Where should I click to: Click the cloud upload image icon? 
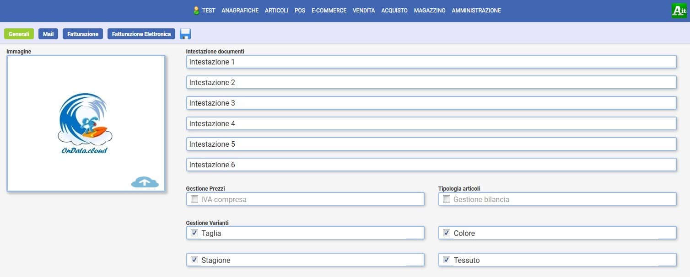(x=145, y=182)
